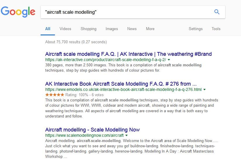The width and height of the screenshot is (241, 166).
Task: Expand the ak-interactive.com URL dropdown arrow
Action: [169, 60]
